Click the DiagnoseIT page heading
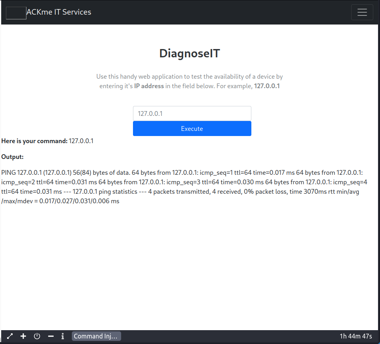 pyautogui.click(x=189, y=53)
